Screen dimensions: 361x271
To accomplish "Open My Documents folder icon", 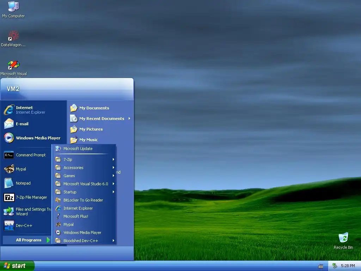I will point(74,108).
